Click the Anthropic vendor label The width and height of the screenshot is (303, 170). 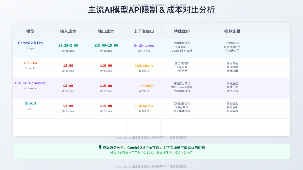coord(30,88)
